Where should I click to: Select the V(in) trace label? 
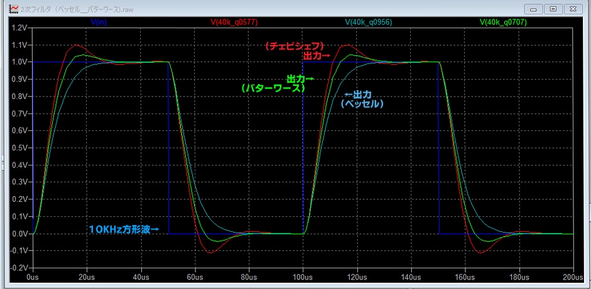pos(100,23)
